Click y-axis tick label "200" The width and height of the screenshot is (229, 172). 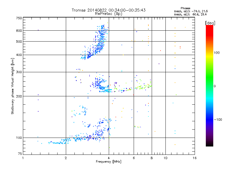pos(19,96)
